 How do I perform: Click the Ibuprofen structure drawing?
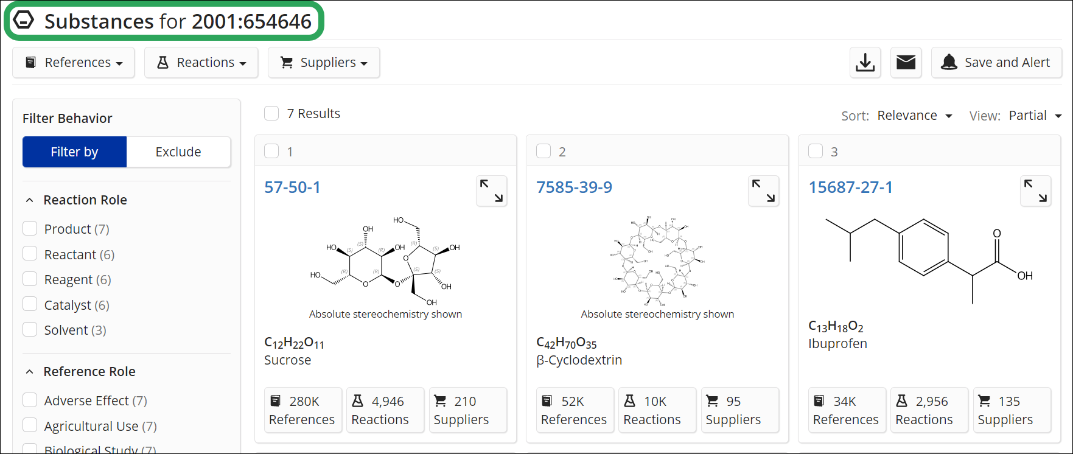929,260
